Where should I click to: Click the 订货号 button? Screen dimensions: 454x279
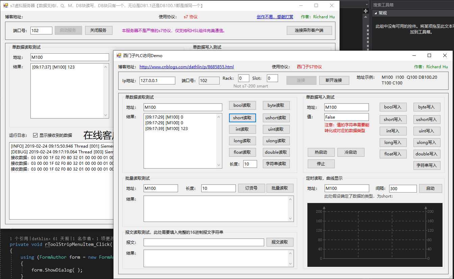(251, 188)
